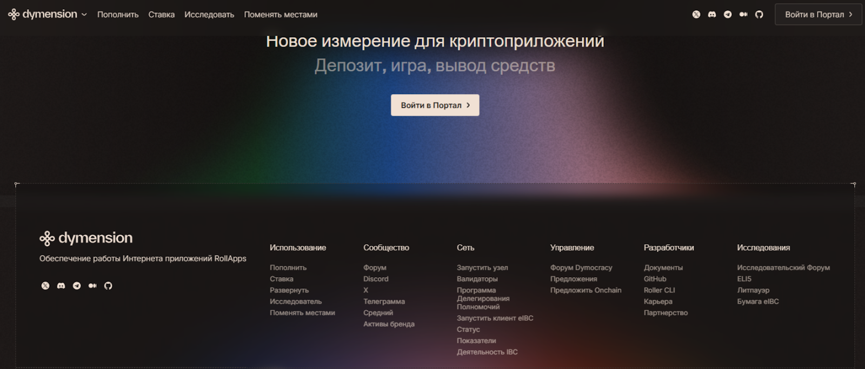This screenshot has width=865, height=369.
Task: Click central Войти в Портал button
Action: click(435, 105)
